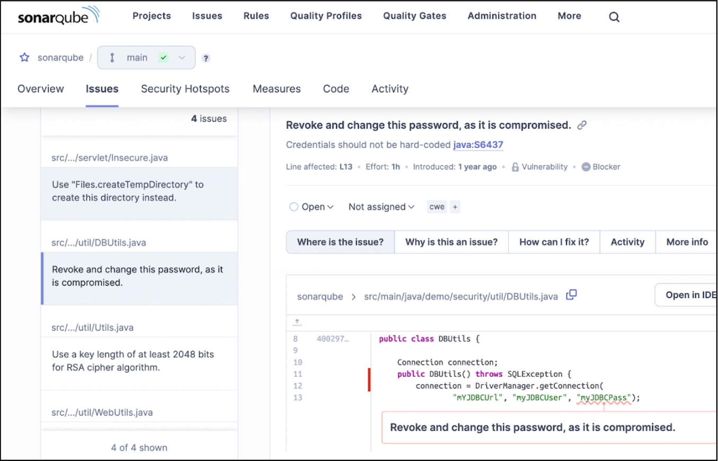The height and width of the screenshot is (461, 718).
Task: Favorite the project using the star icon
Action: [x=24, y=57]
